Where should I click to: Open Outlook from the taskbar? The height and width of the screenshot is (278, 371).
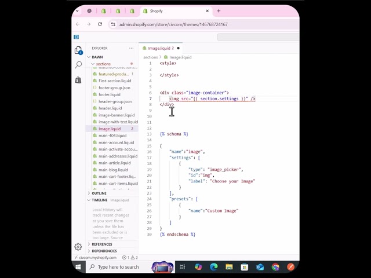click(x=260, y=267)
